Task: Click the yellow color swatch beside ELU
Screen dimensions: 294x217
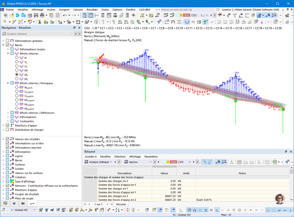Action: (181, 15)
